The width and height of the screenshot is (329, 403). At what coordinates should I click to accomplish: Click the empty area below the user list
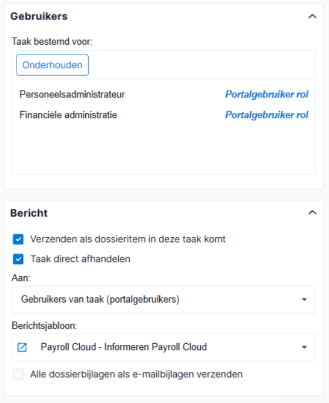point(163,149)
